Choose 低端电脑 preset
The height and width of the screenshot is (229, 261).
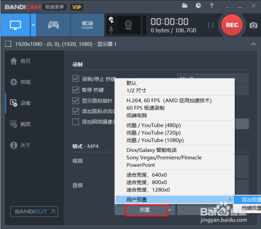pos(175,115)
